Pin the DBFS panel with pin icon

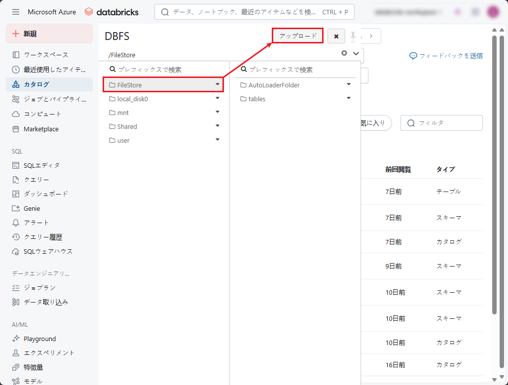[x=353, y=36]
